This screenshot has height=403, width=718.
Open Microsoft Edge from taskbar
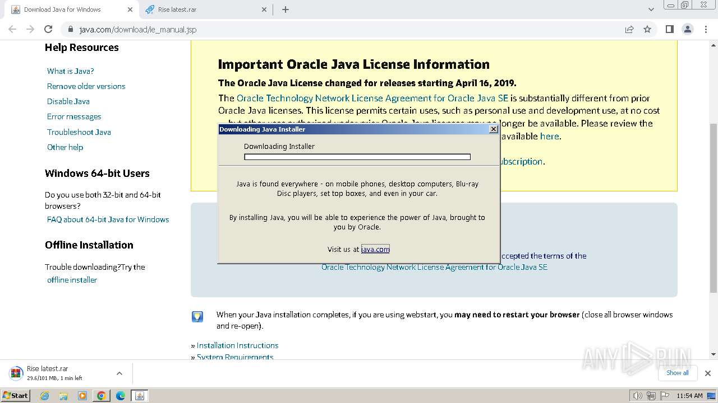pos(121,396)
